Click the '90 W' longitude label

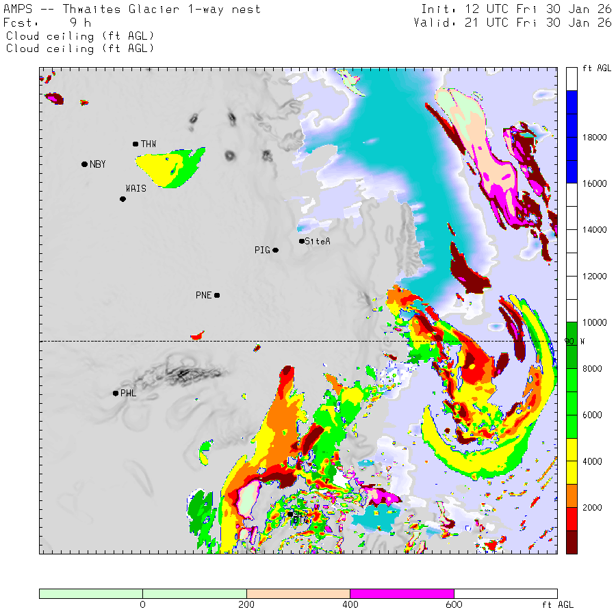coord(575,342)
